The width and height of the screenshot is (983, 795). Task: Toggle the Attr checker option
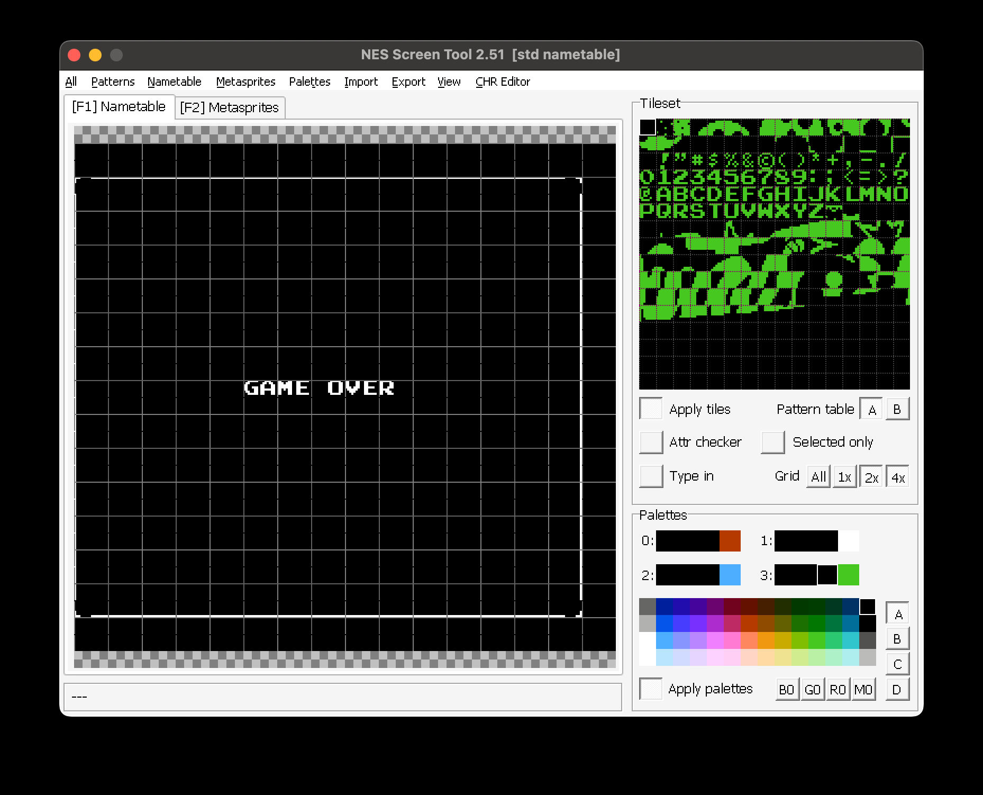pyautogui.click(x=651, y=442)
